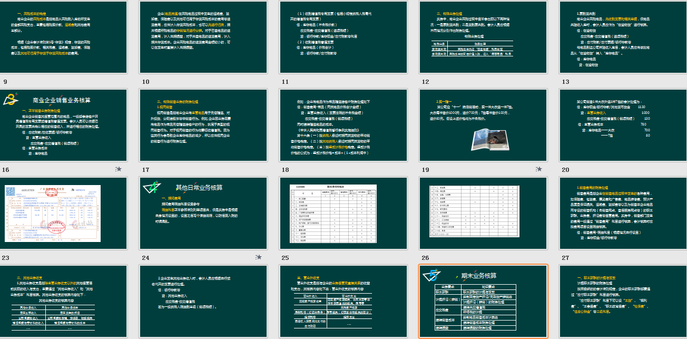Select slide 18 thumbnail starting with 例如
Viewport: 687px width, 339px height.
pos(343,125)
